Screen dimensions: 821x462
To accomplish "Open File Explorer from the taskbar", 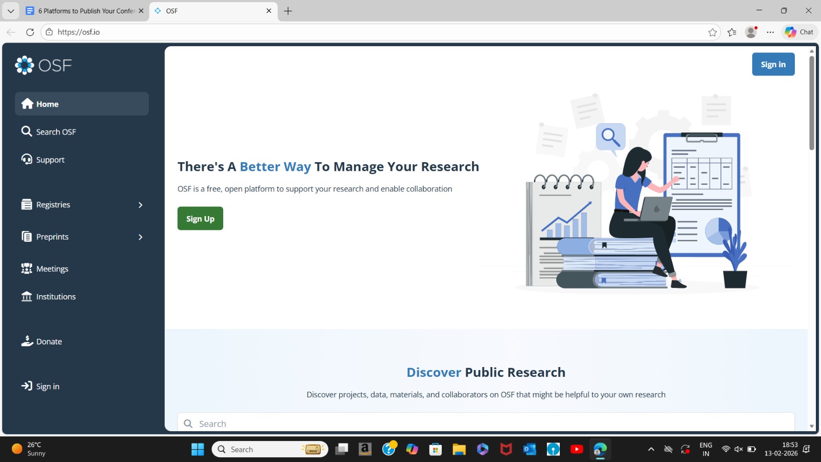I will point(459,450).
